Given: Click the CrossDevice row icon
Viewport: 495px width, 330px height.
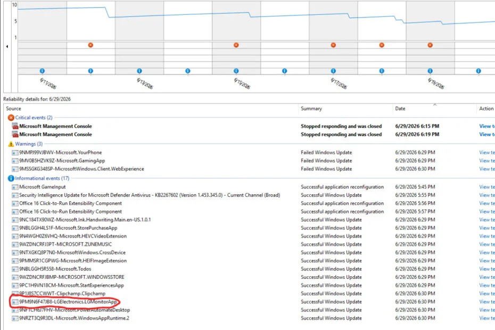Looking at the screenshot, I should pyautogui.click(x=15, y=253).
